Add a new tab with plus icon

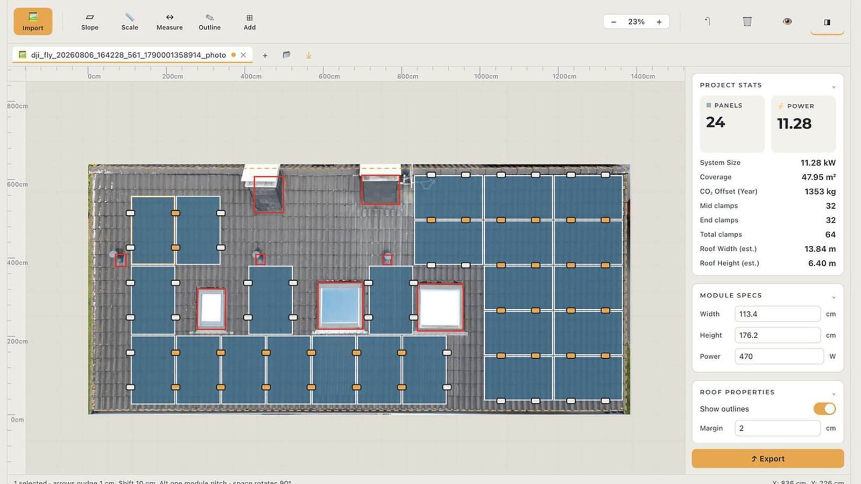[265, 55]
